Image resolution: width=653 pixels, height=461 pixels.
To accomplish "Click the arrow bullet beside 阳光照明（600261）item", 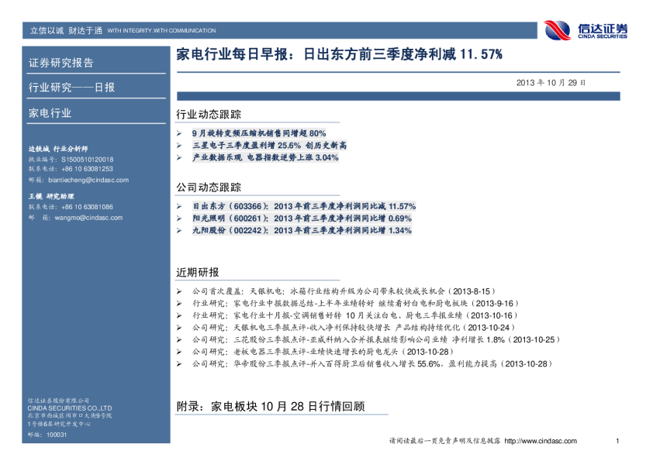I will click(x=180, y=218).
